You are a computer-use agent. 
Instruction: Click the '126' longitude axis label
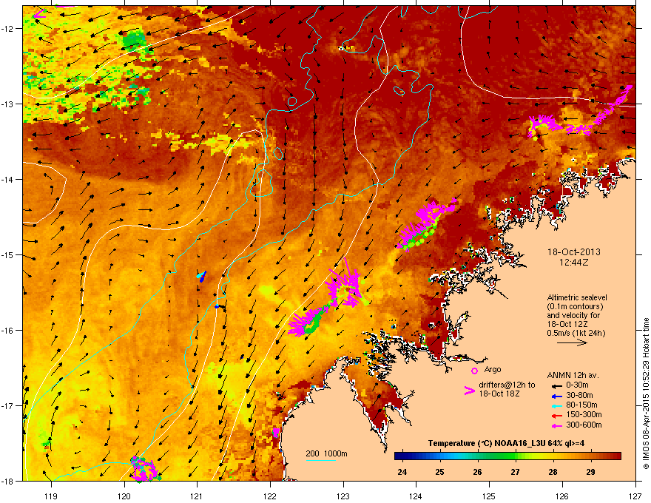click(562, 496)
